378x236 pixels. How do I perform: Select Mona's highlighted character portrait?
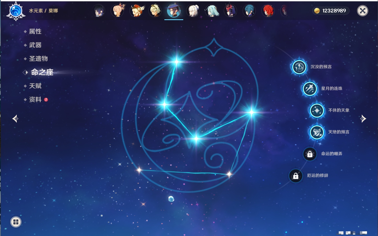(174, 11)
